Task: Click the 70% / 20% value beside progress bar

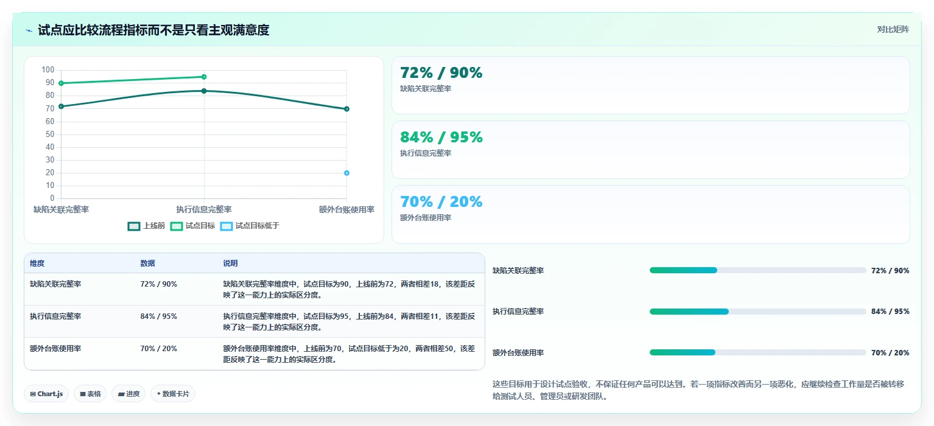Action: 890,352
